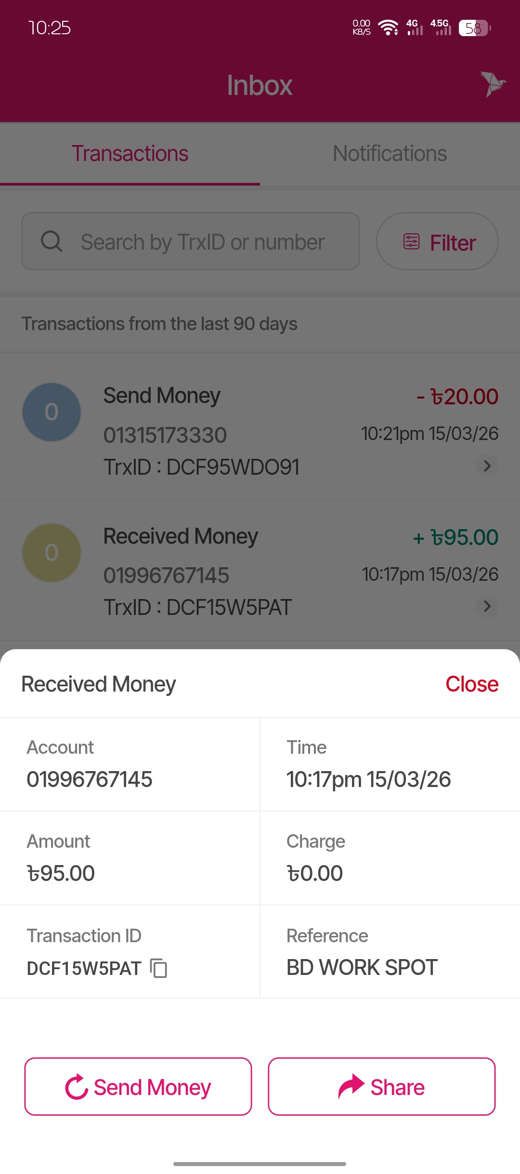
Task: Tap the bKash bird logo icon
Action: pyautogui.click(x=493, y=84)
